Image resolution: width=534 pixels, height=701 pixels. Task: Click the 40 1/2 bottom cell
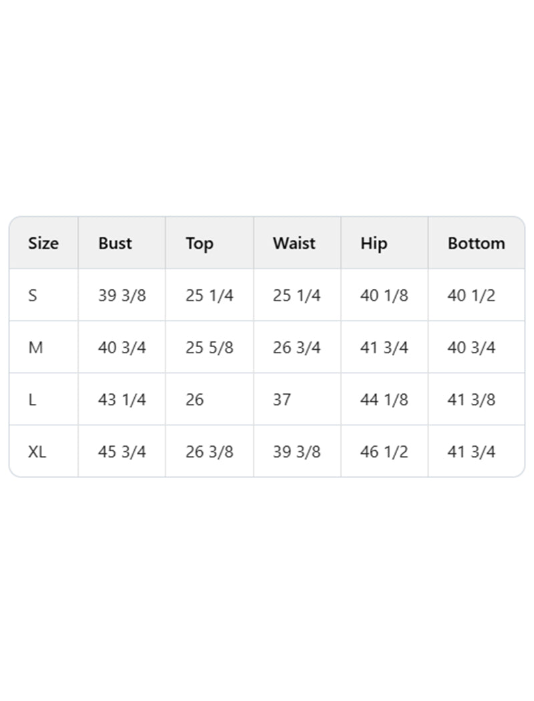[471, 295]
